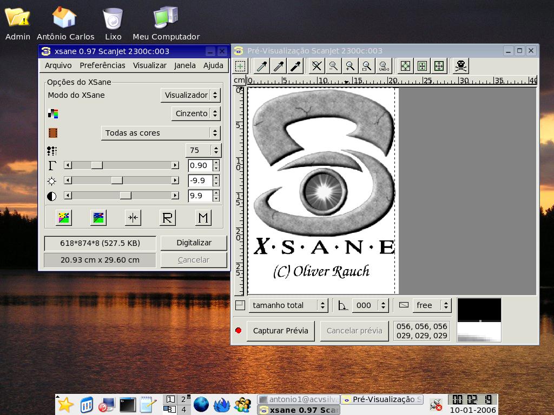Viewport: 554px width, 415px height.
Task: Click the xsane 0.97 taskbar button
Action: pyautogui.click(x=298, y=410)
